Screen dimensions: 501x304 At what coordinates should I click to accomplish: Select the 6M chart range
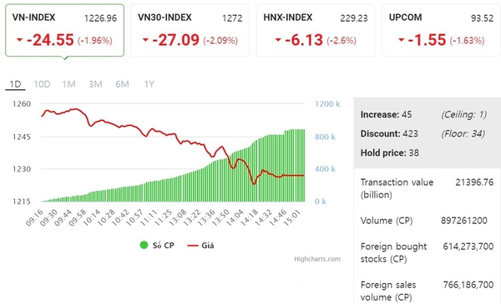pyautogui.click(x=122, y=84)
